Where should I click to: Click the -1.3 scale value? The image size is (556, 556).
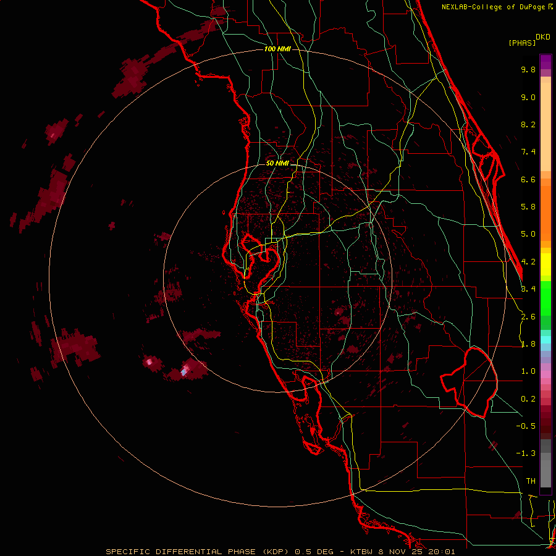coord(526,453)
